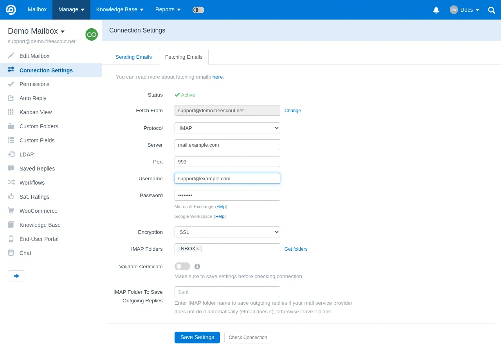Click the blue arrow button in sidebar

tap(16, 276)
